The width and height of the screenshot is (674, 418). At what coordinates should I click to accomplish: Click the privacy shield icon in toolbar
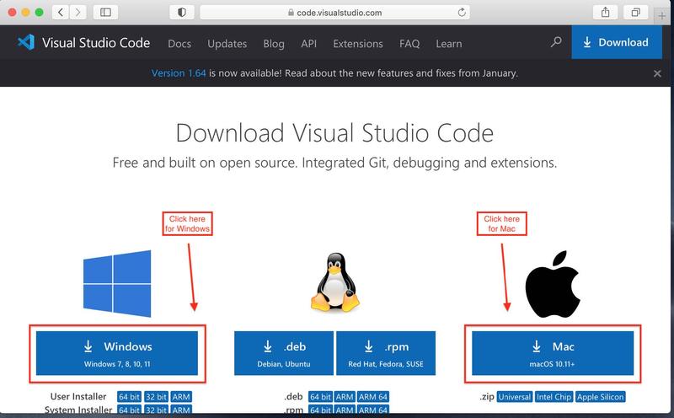pyautogui.click(x=182, y=13)
